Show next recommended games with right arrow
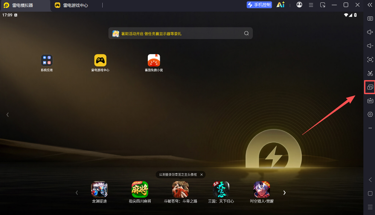This screenshot has height=215, width=375. [284, 193]
